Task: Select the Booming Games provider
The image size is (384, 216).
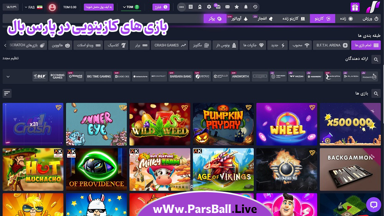Action: coord(58,76)
